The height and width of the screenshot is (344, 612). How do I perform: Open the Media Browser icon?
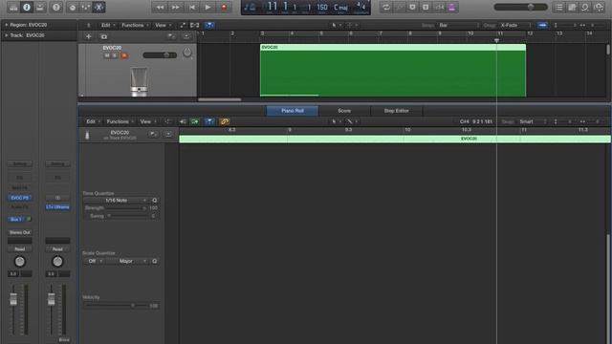point(599,7)
